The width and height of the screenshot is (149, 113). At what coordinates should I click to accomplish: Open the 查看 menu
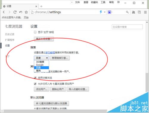86,2
